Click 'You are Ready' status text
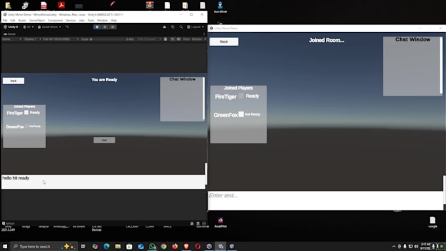 [104, 80]
